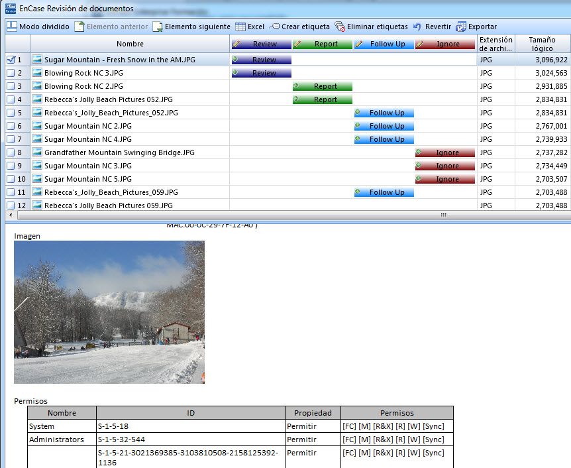Click the horizontal scrollbar left arrow
This screenshot has width=571, height=468.
pos(11,215)
